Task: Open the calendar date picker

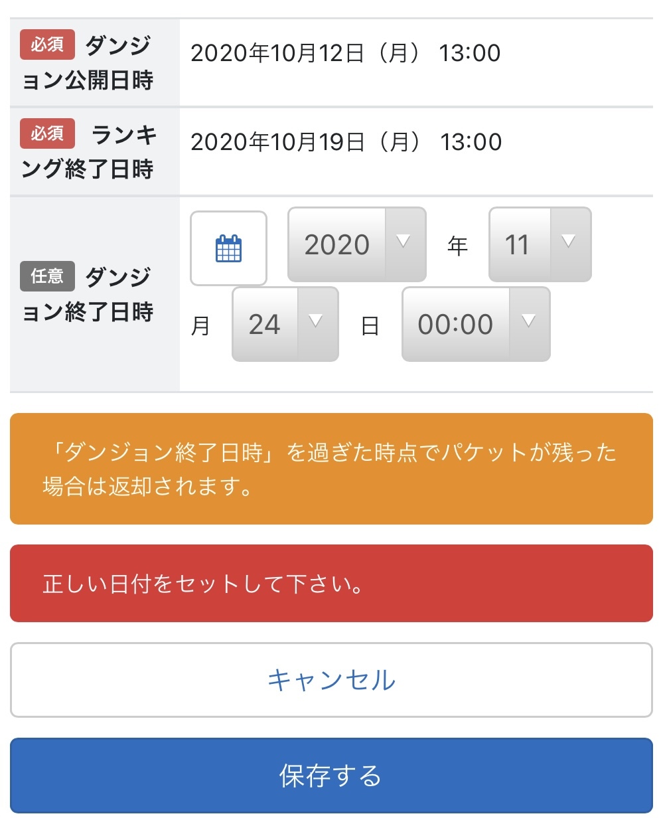Action: pyautogui.click(x=228, y=248)
